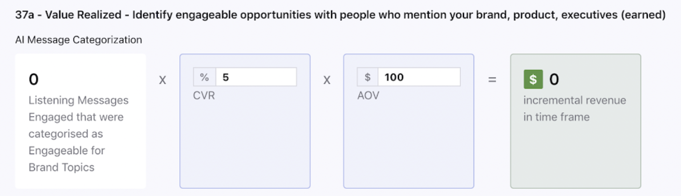
Task: Click the second multiplication X before AOV
Action: (327, 80)
